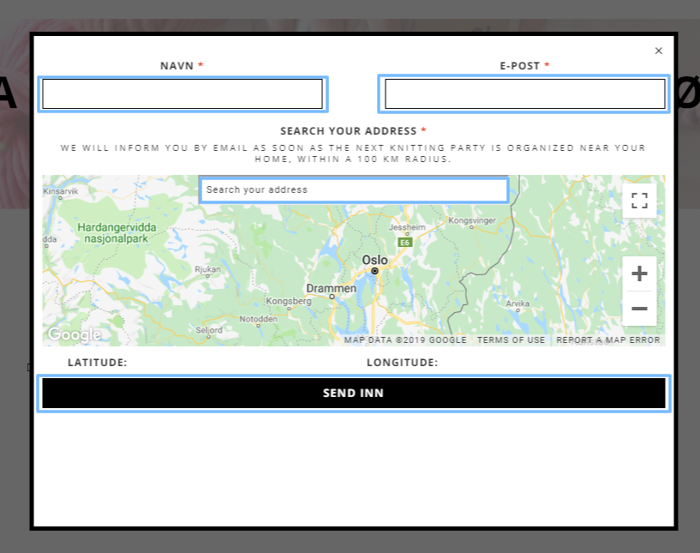
Task: Close the popup with the X icon
Action: [659, 51]
